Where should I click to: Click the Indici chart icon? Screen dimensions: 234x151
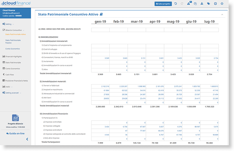pyautogui.click(x=4, y=86)
